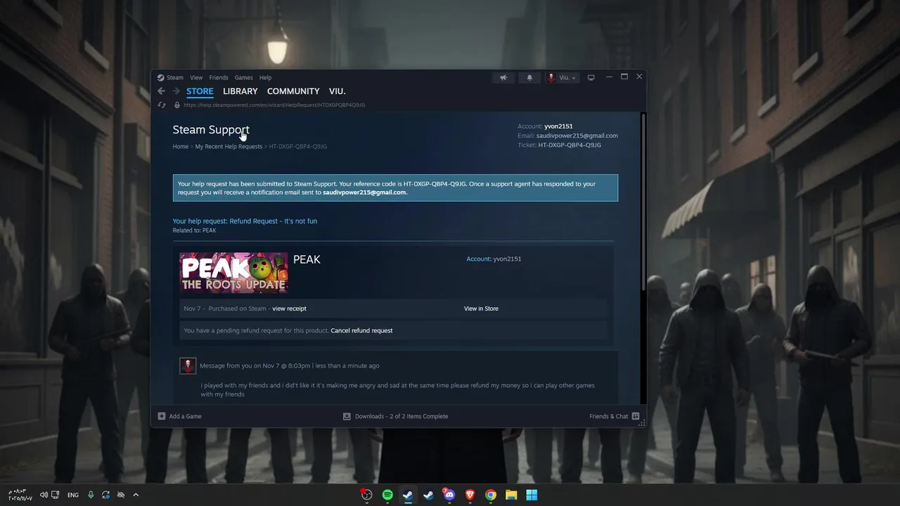Click the Steam taskbar icon beside Discord

[428, 495]
